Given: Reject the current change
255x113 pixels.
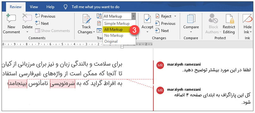Looking at the screenshot, I should tap(163, 16).
